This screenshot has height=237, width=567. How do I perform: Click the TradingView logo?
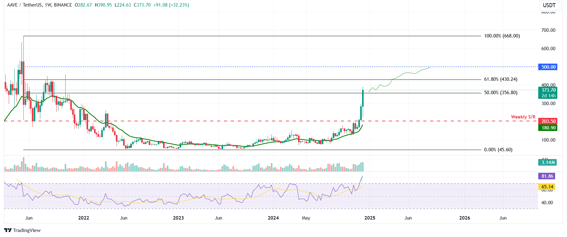pos(22,230)
